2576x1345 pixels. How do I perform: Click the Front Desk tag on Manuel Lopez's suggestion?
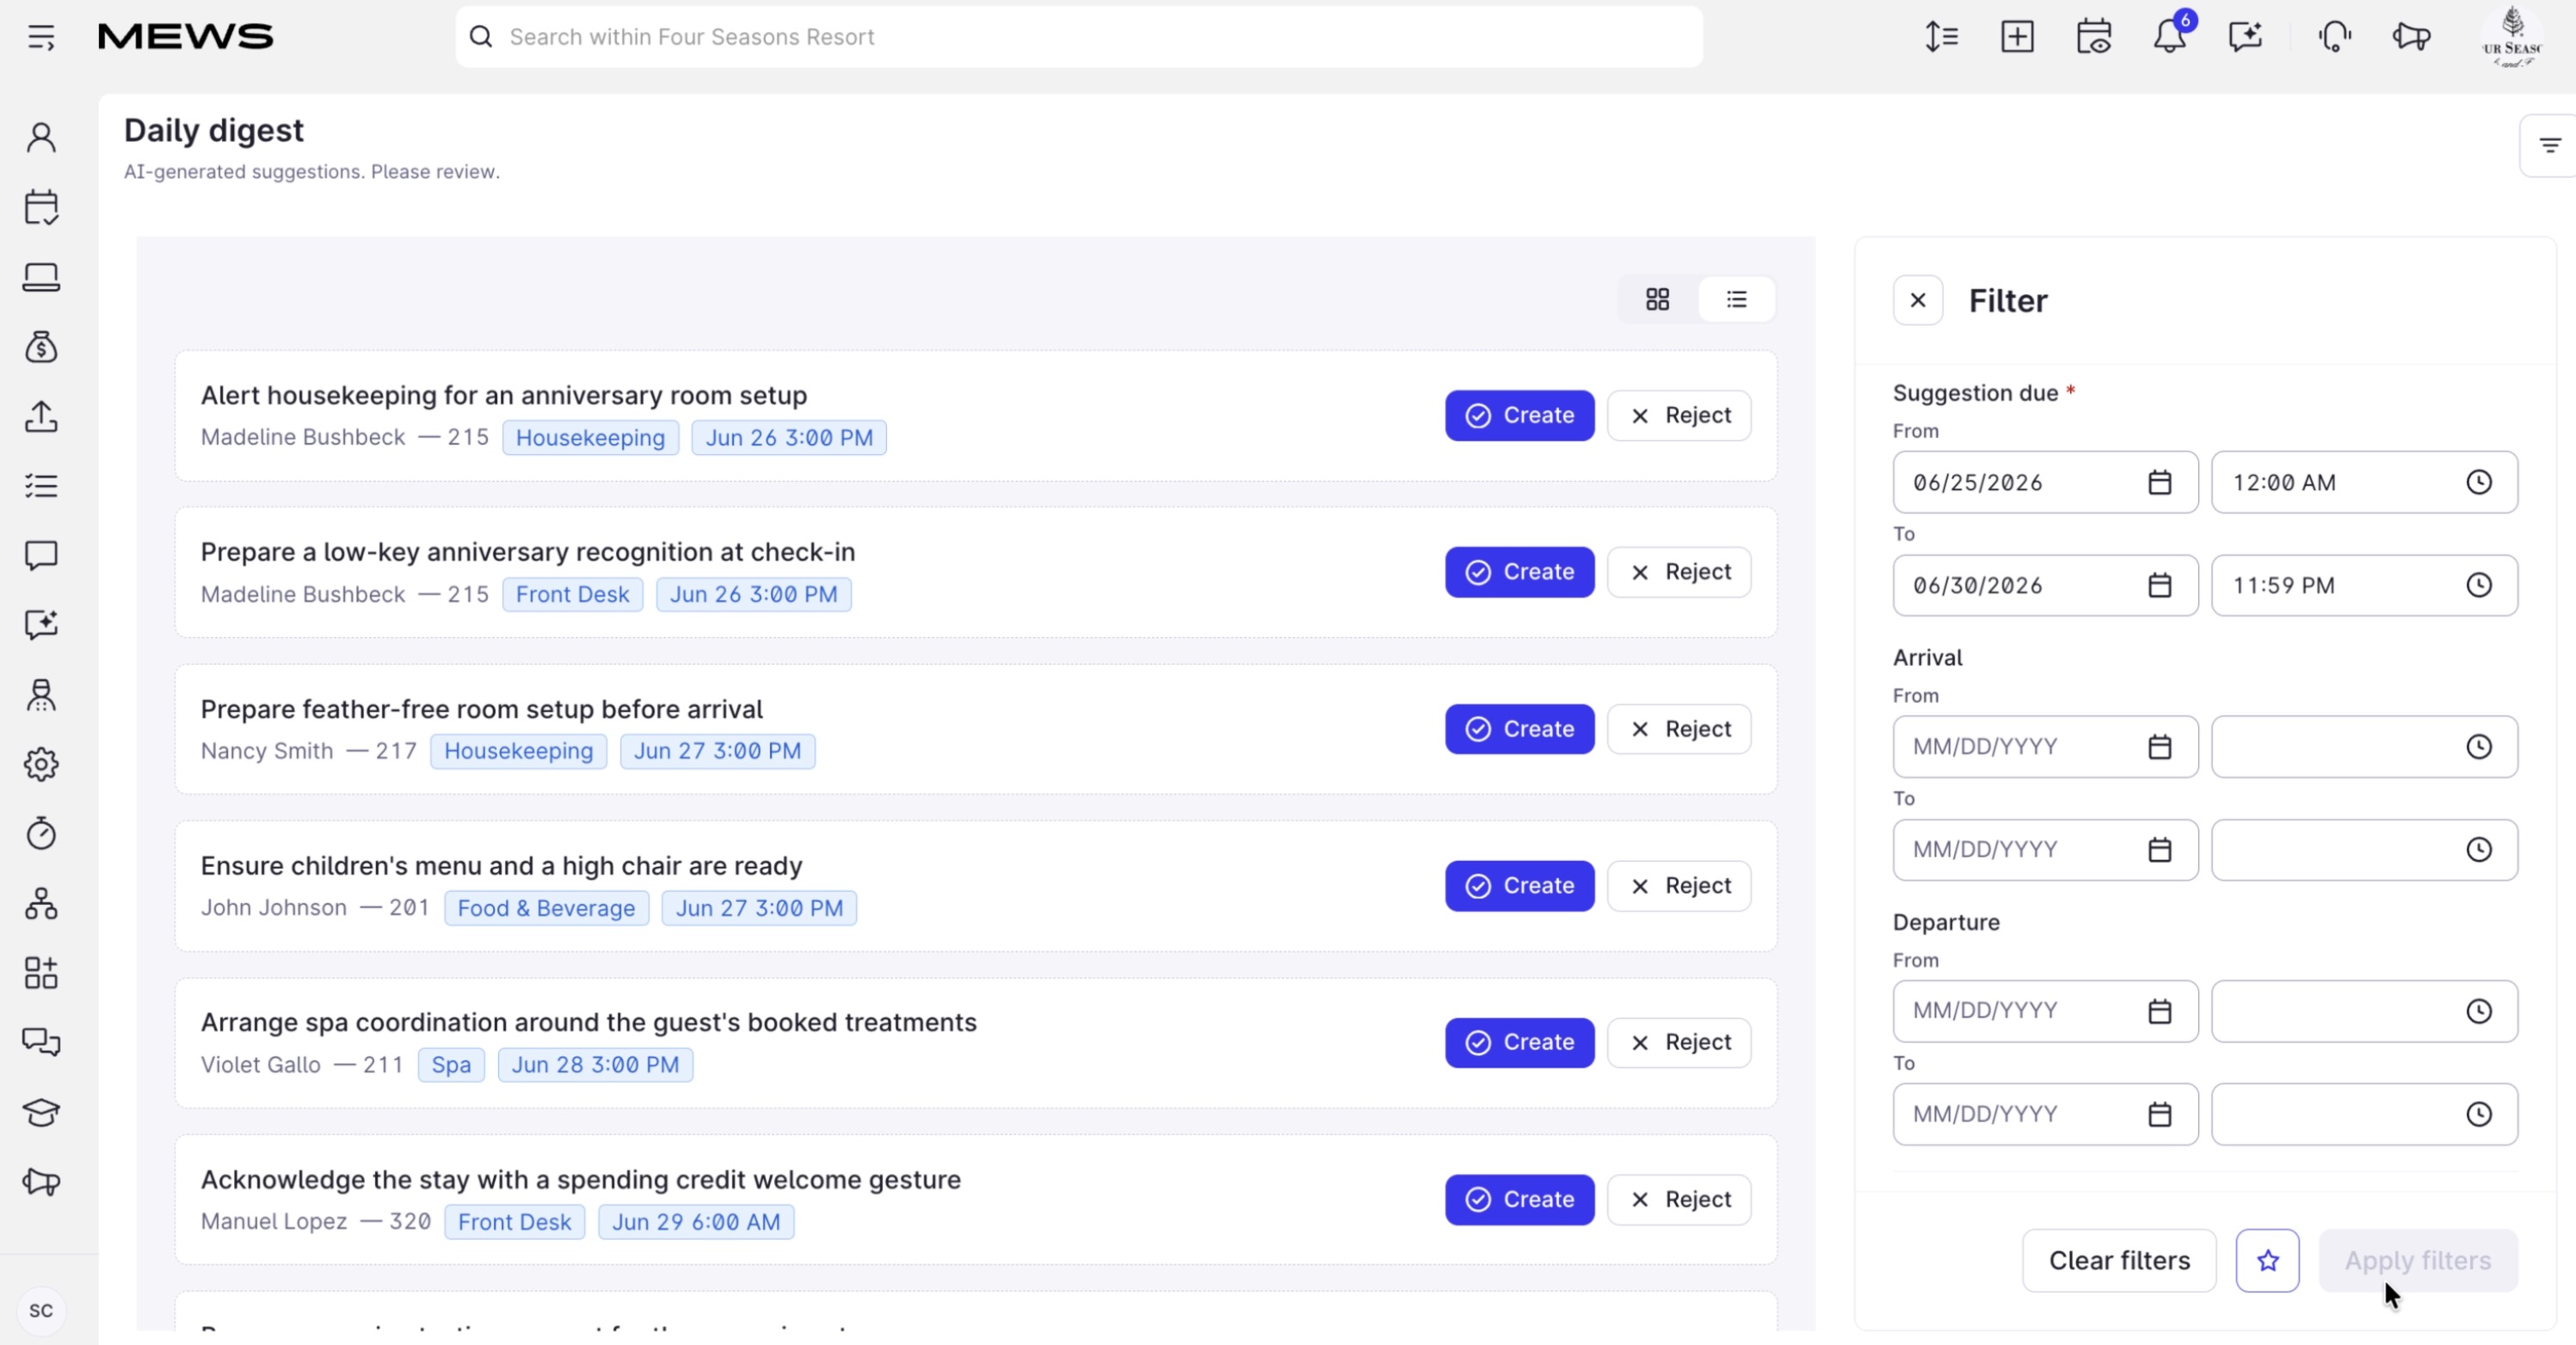point(514,1221)
